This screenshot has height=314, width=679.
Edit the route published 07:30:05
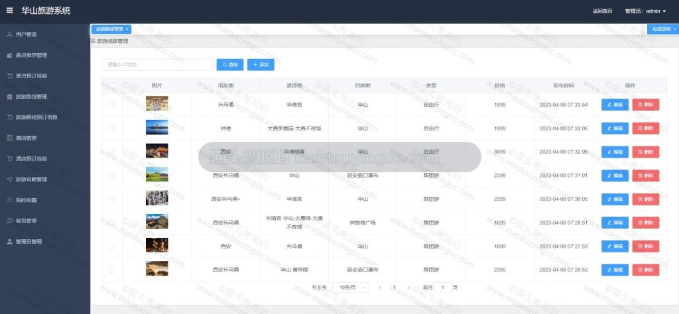(x=615, y=199)
